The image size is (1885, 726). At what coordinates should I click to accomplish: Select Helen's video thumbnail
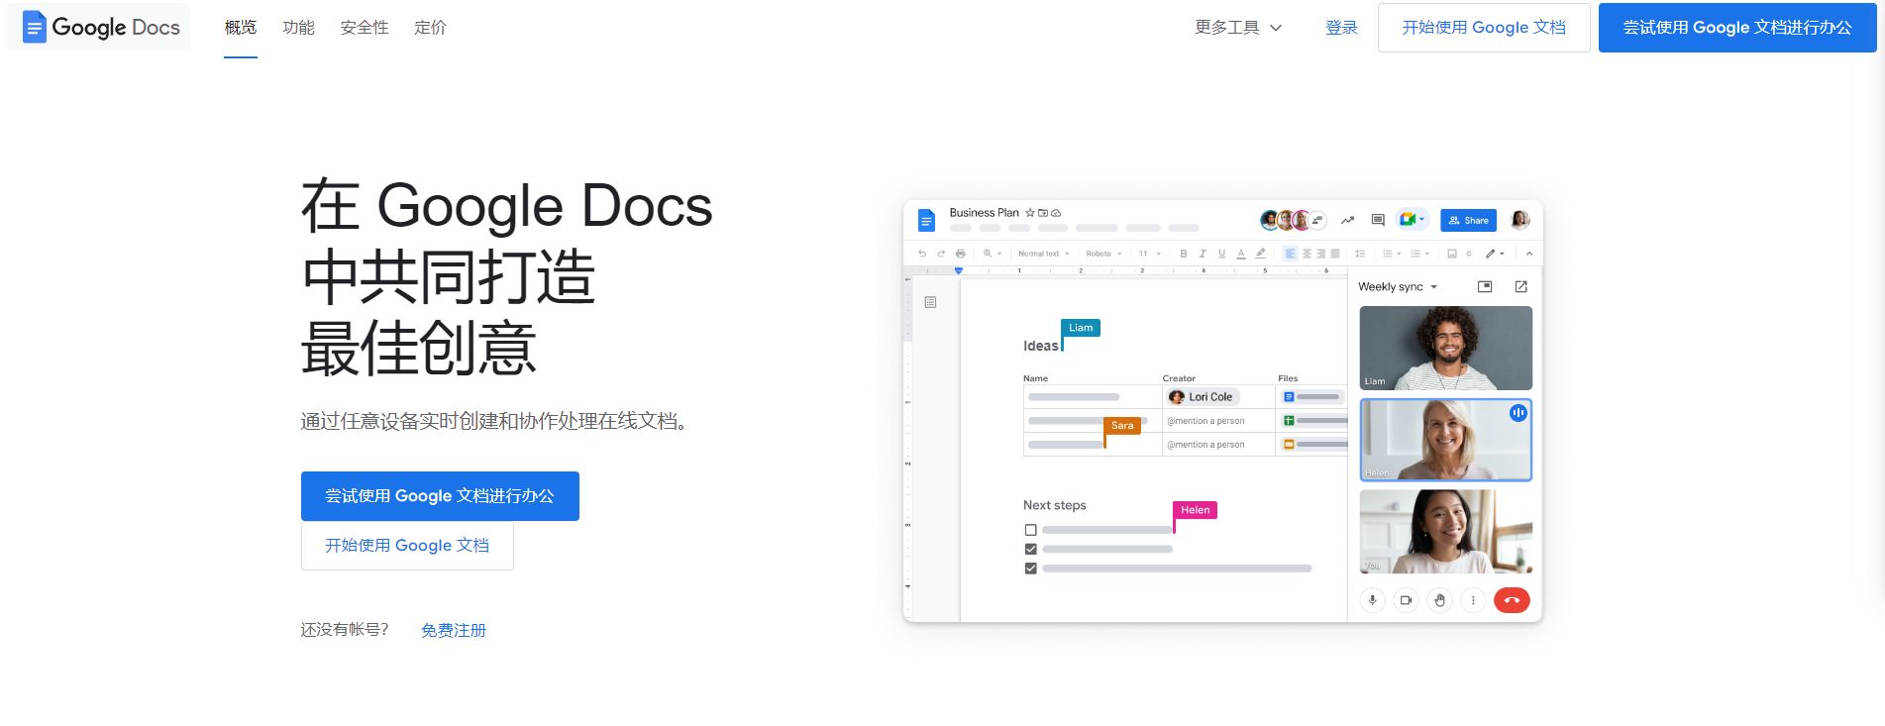pos(1445,440)
